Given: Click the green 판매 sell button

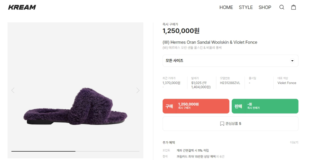Looking at the screenshot, I should [x=265, y=106].
